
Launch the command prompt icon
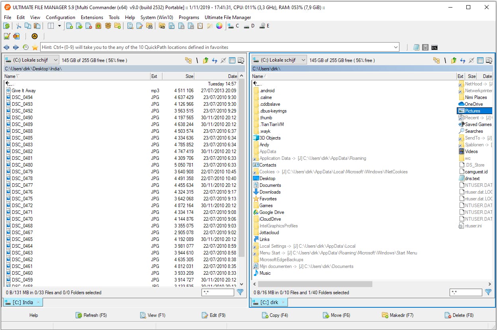(434, 47)
